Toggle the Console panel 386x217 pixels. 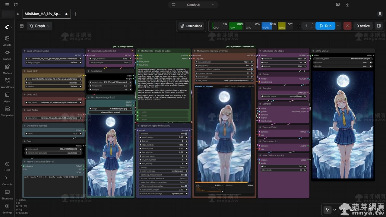7,180
